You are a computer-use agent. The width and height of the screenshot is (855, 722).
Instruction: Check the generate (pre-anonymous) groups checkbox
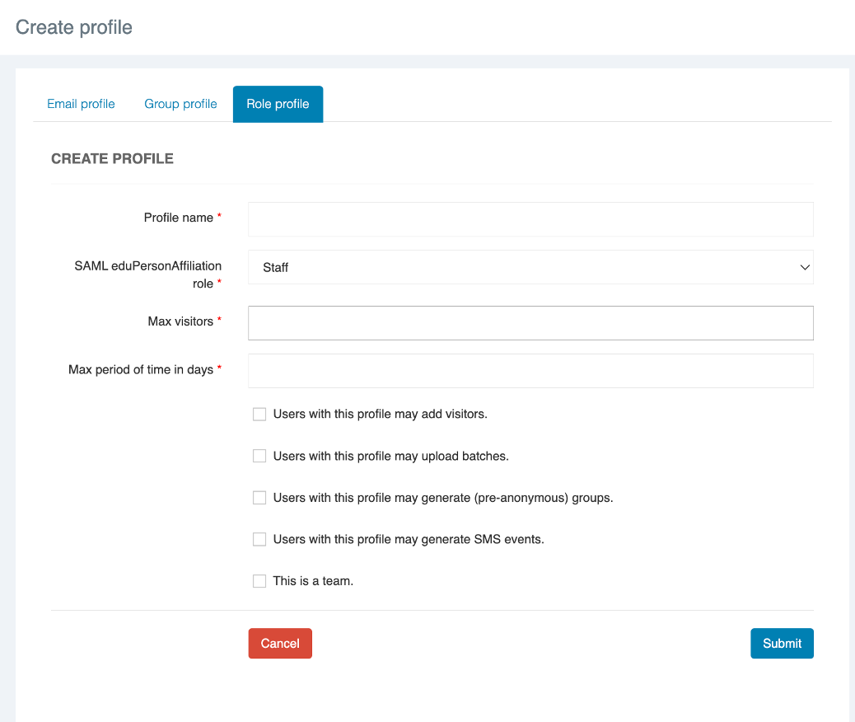259,498
